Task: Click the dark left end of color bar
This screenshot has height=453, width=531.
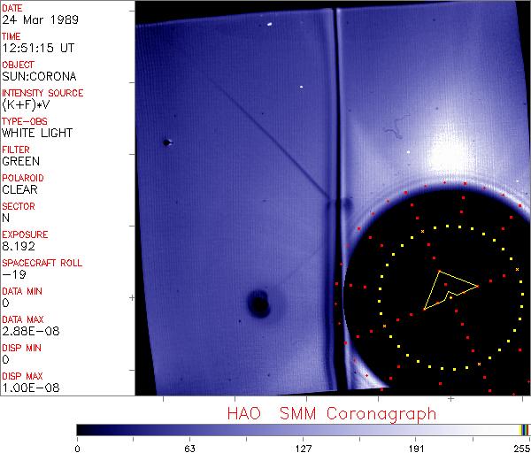Action: 82,429
